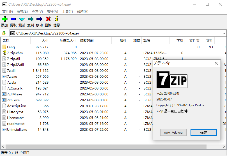Click the Copy (复制) toolbar icon
This screenshot has width=227, height=156.
[31, 19]
